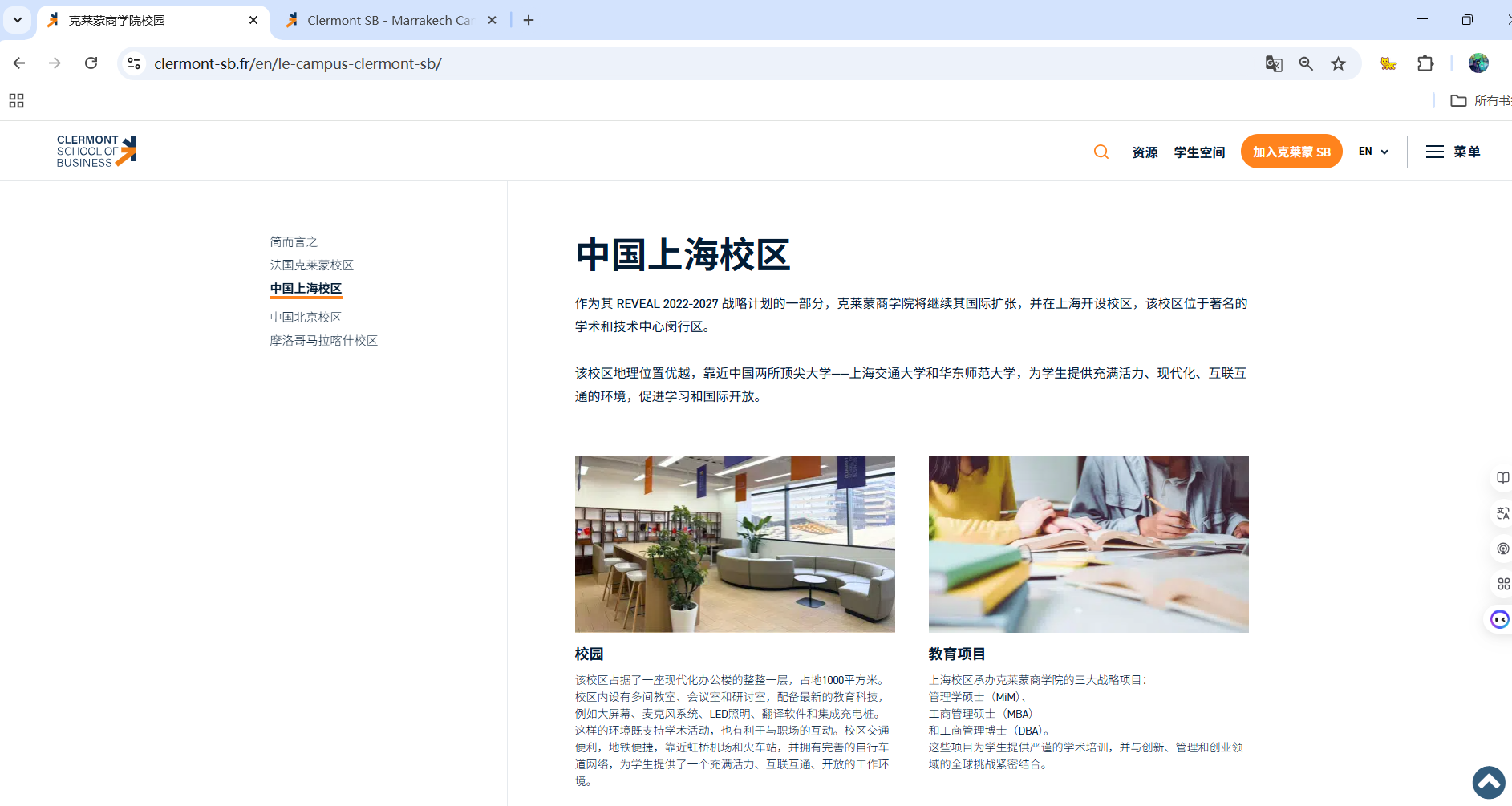Click the translate page icon in address bar
The height and width of the screenshot is (806, 1512).
pos(1274,63)
